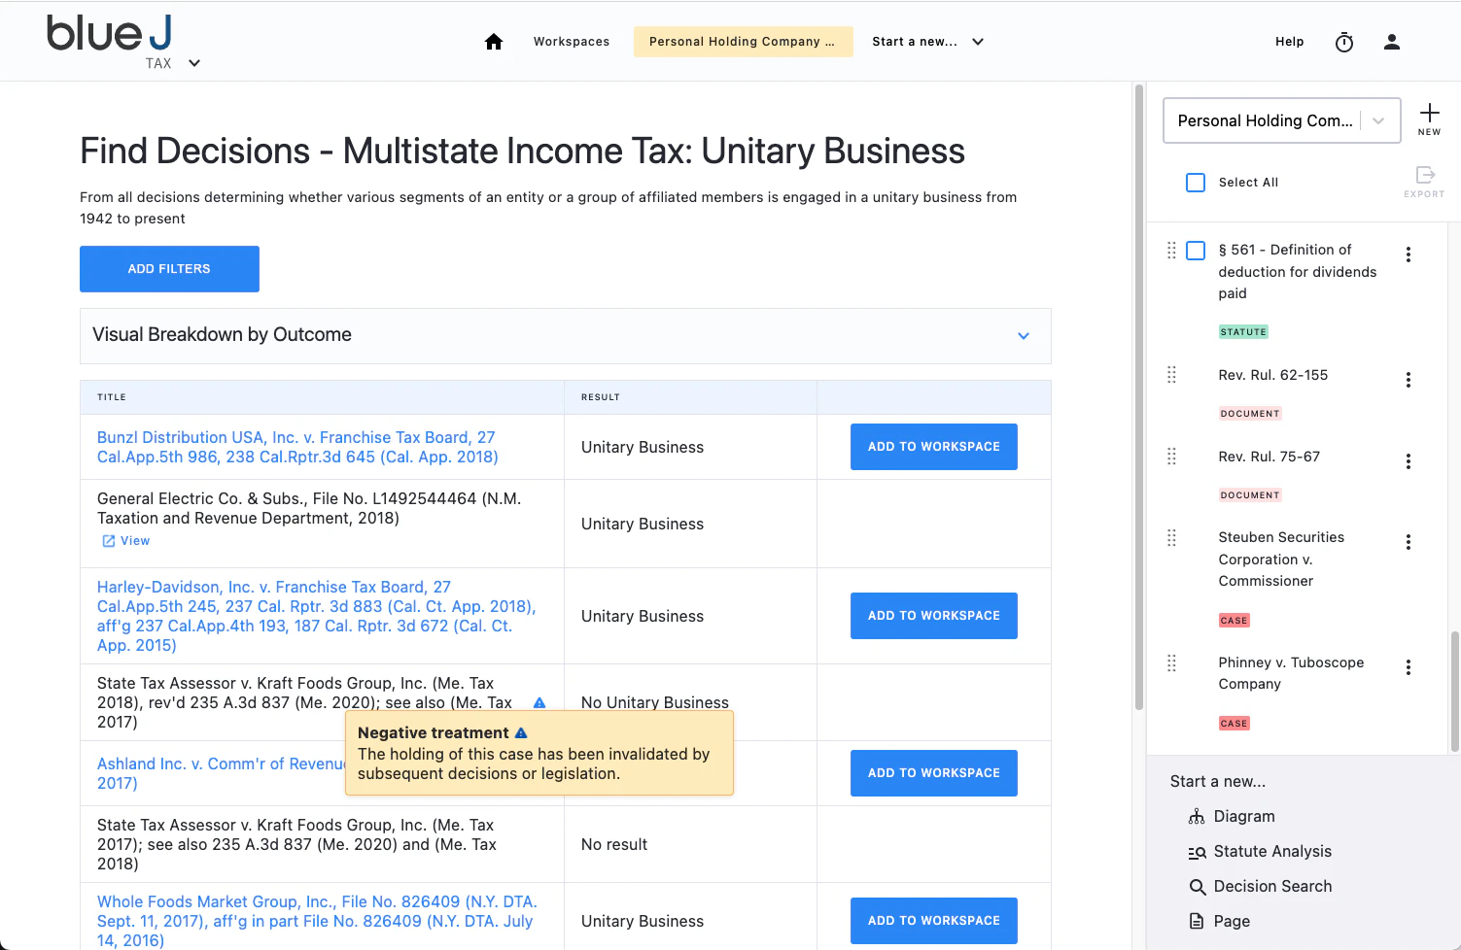Collapse the Visual Breakdown by Outcome section

1024,335
